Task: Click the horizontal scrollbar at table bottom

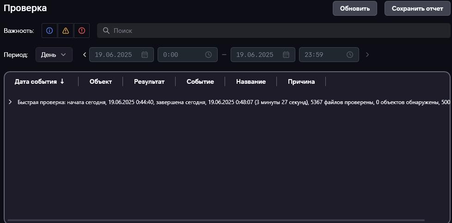Action: [x=216, y=220]
